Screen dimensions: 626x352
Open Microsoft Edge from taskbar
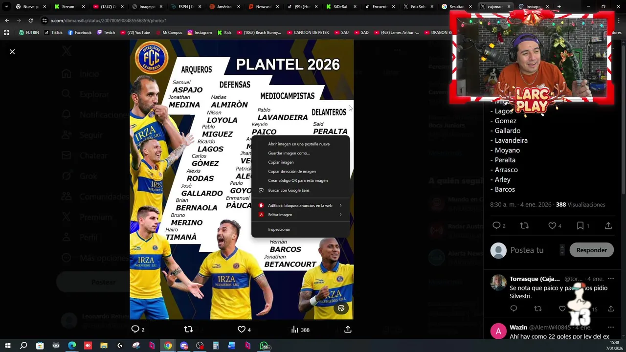coord(72,346)
